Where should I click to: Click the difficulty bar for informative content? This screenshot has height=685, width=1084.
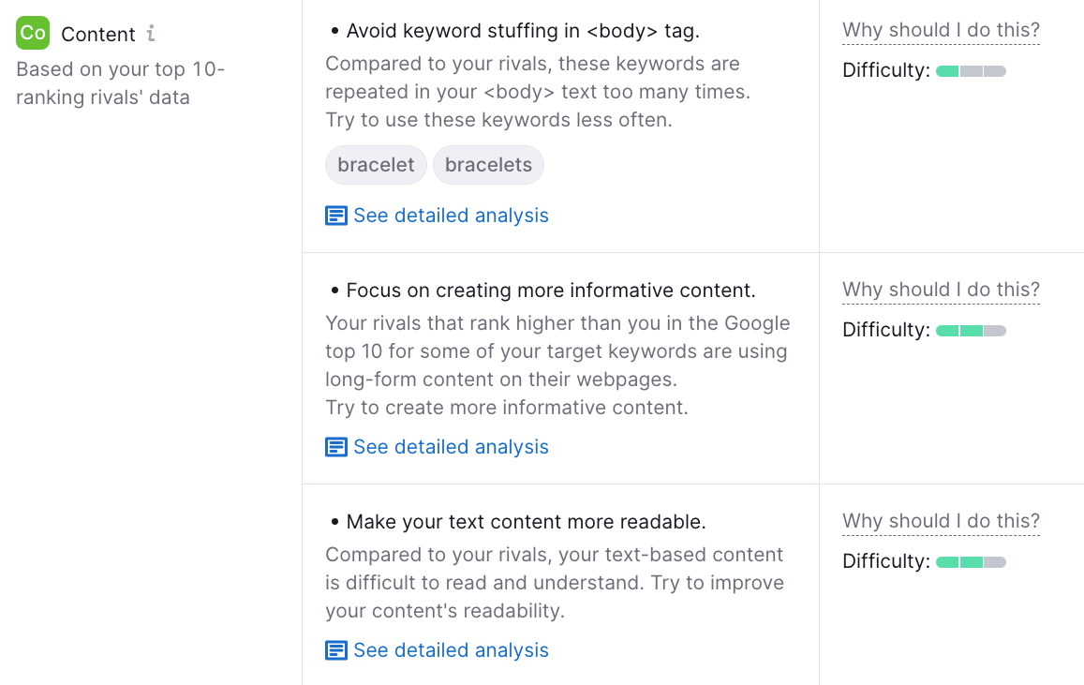(x=971, y=330)
